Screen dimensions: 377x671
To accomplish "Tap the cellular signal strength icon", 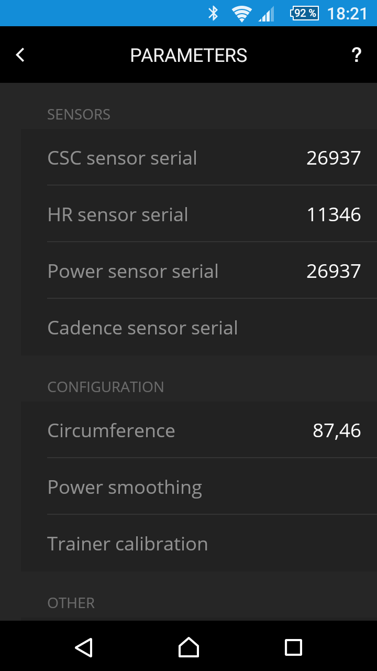I will [267, 14].
